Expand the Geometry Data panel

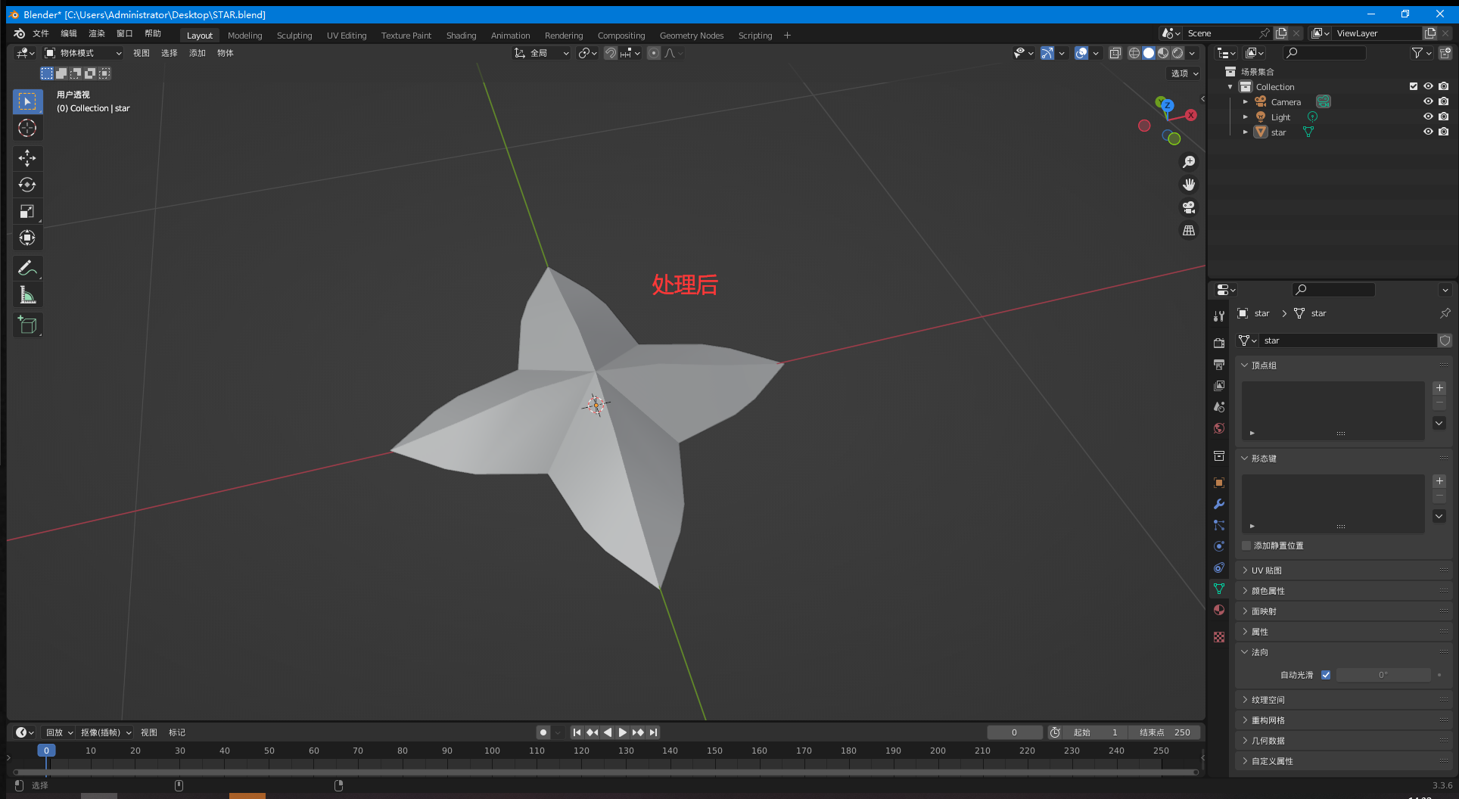pos(1244,741)
